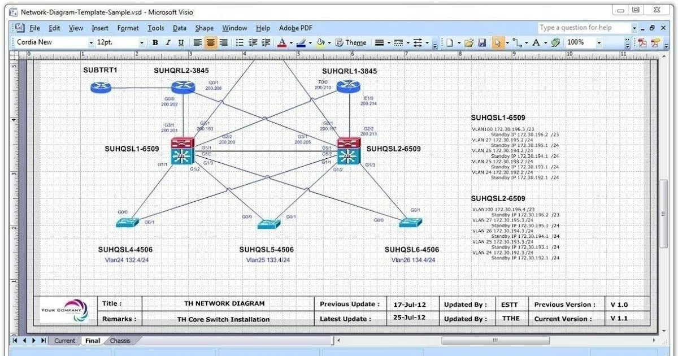Open the Text tool dropdown arrow
This screenshot has height=356, width=678.
pos(545,42)
